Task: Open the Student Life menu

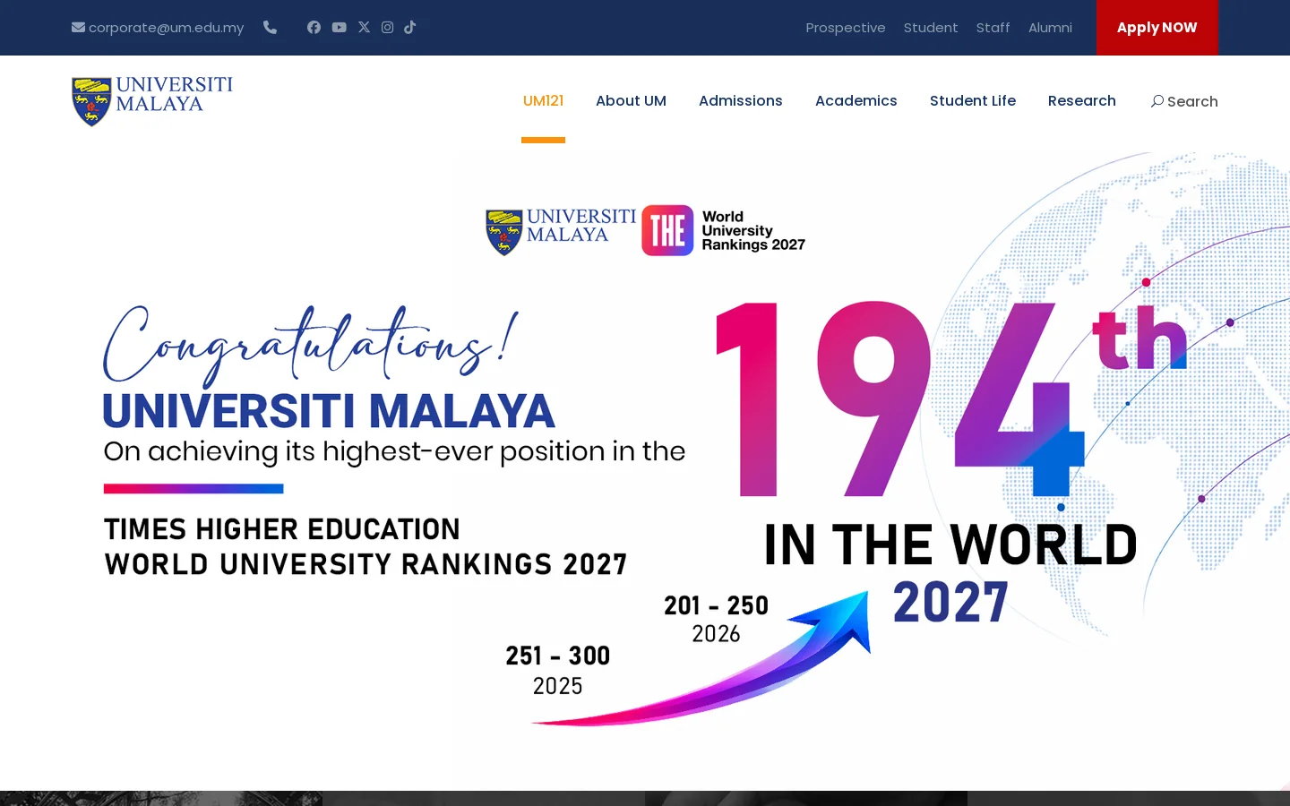Action: tap(973, 100)
